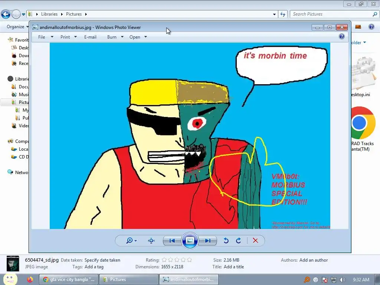Click Libraries in the address bar
380x285 pixels.
[49, 14]
